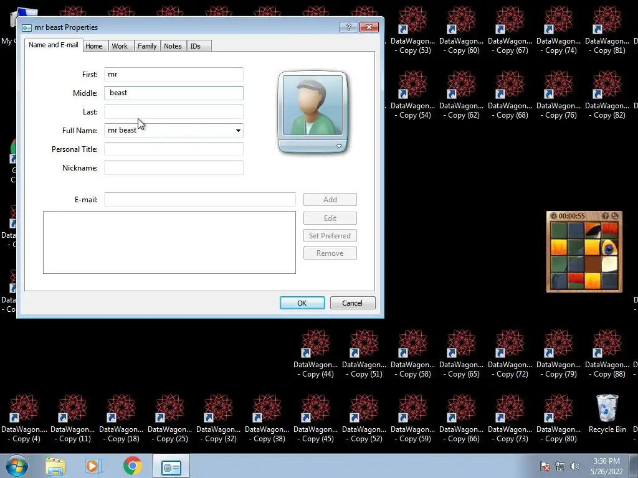
Task: Select DataWagon Copy (60) shortcut
Action: click(462, 30)
